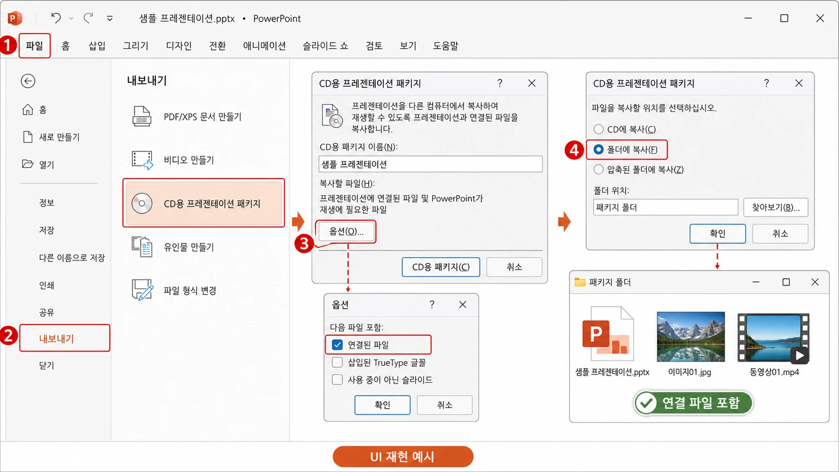The image size is (839, 472).
Task: Click the PDF/XPS 문서 만들기 icon
Action: [x=142, y=116]
